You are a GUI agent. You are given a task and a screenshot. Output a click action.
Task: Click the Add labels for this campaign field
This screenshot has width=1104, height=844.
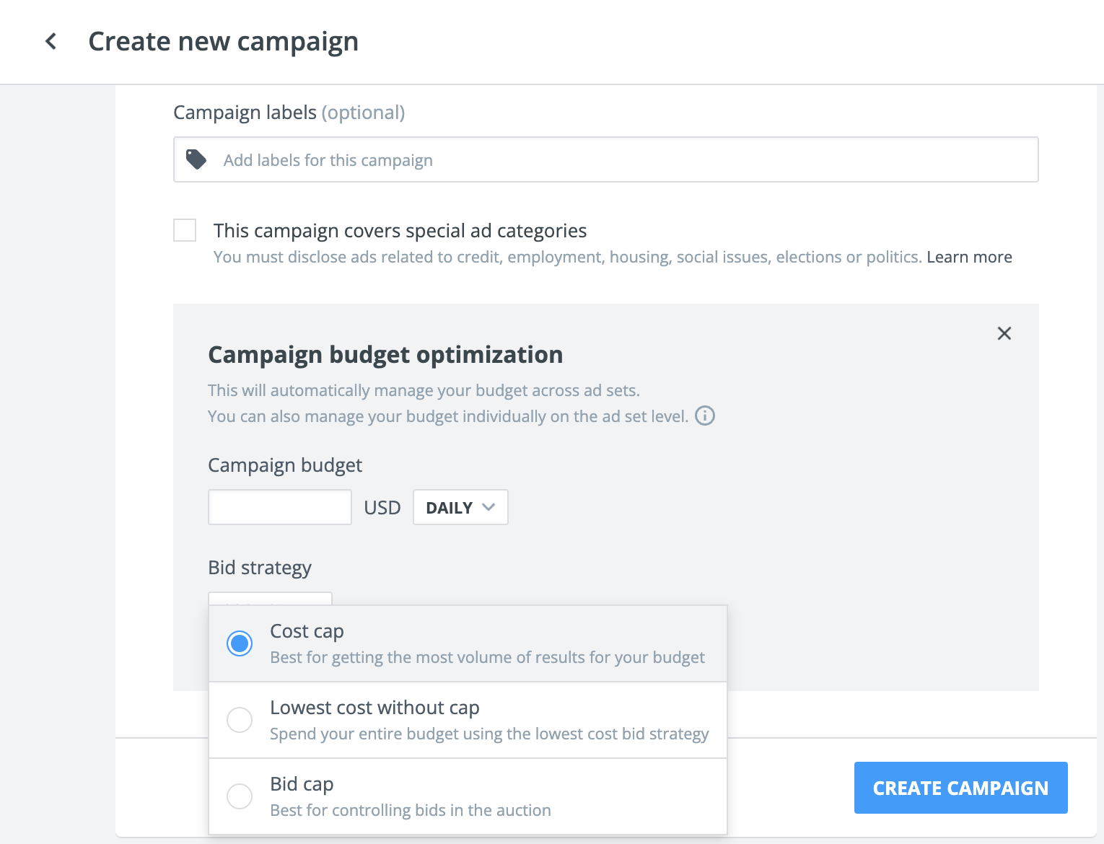(x=606, y=159)
